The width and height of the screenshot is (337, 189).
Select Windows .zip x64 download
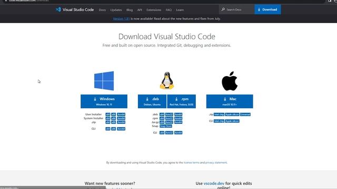pyautogui.click(x=107, y=122)
